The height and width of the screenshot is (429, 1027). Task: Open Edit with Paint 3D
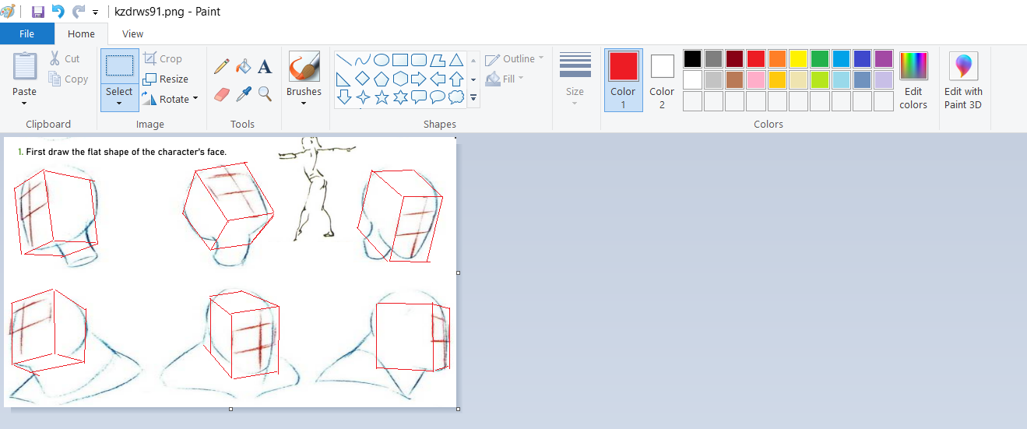tap(963, 82)
